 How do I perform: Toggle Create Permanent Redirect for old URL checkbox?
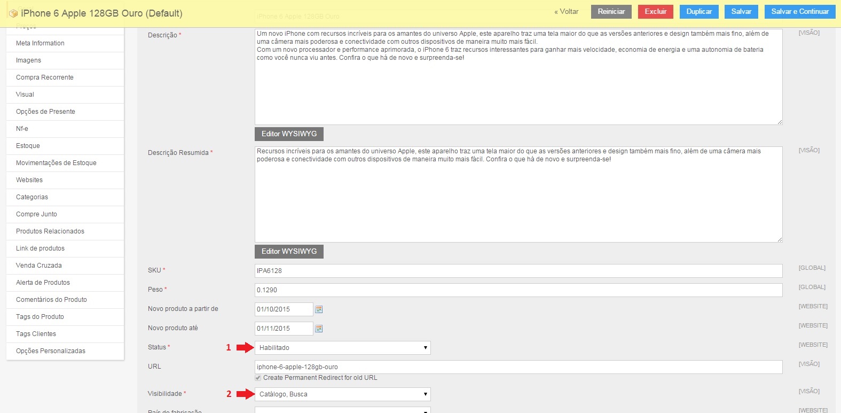[258, 378]
